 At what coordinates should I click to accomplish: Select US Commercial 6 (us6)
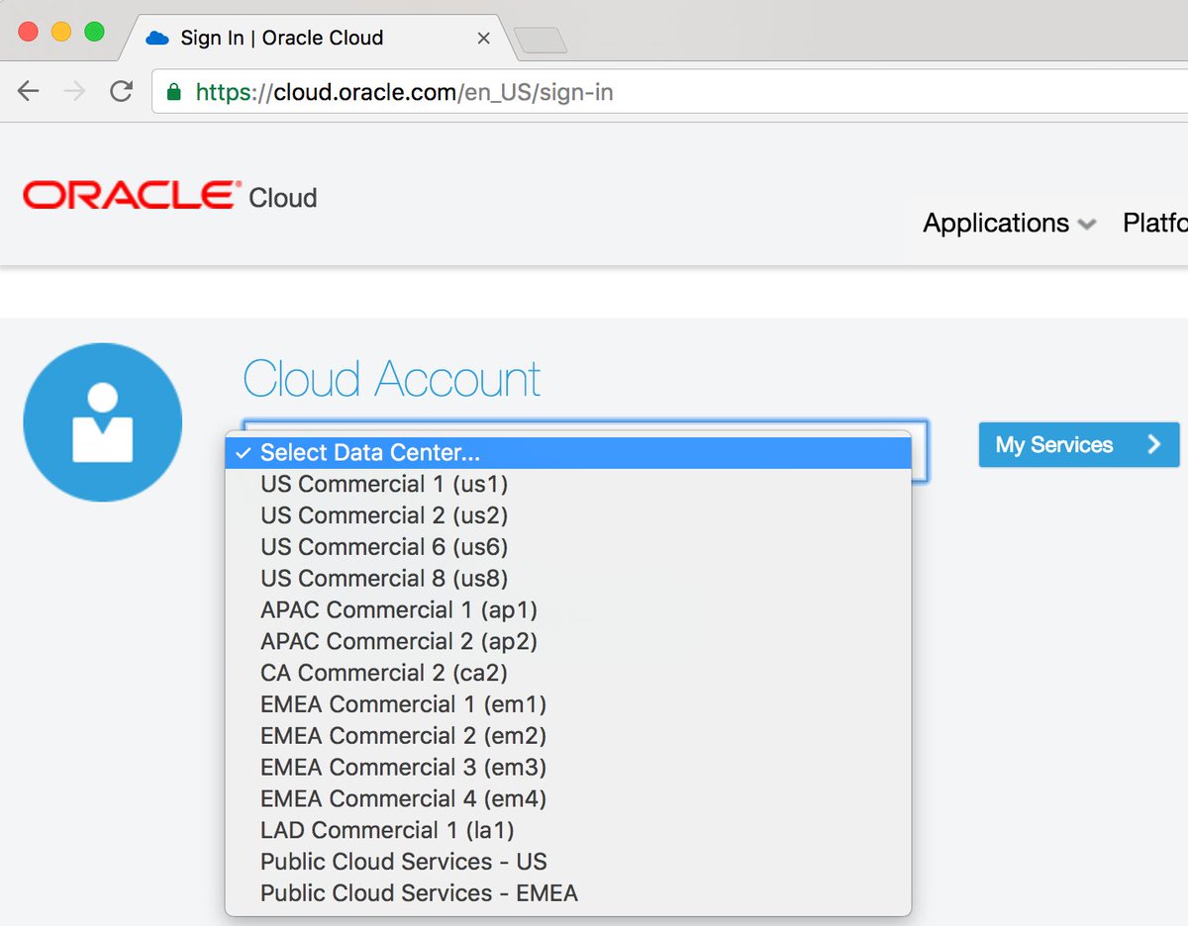coord(568,547)
